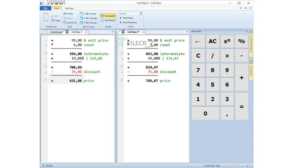
Task: Copy left tape subtotal 706,86
Action: [45, 67]
